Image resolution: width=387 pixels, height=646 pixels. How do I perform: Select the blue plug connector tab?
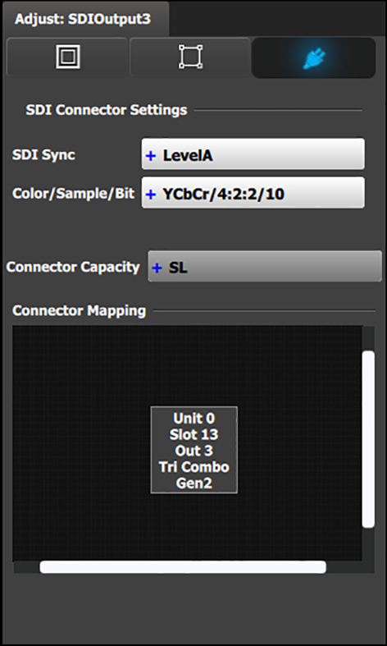pos(313,57)
